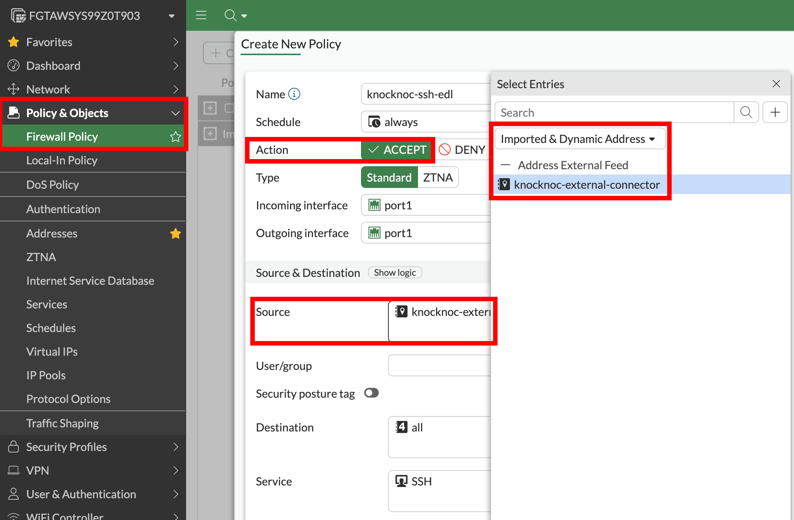Image resolution: width=794 pixels, height=520 pixels.
Task: Open the Imported & Dynamic Address dropdown
Action: click(579, 139)
